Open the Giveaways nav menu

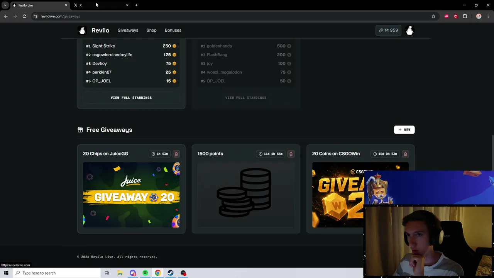[x=128, y=30]
